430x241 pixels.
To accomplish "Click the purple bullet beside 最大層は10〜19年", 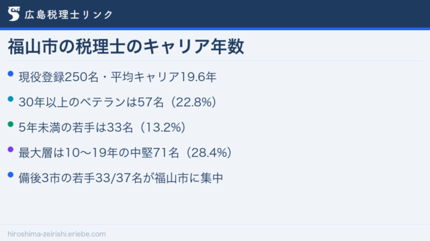I will 11,149.
